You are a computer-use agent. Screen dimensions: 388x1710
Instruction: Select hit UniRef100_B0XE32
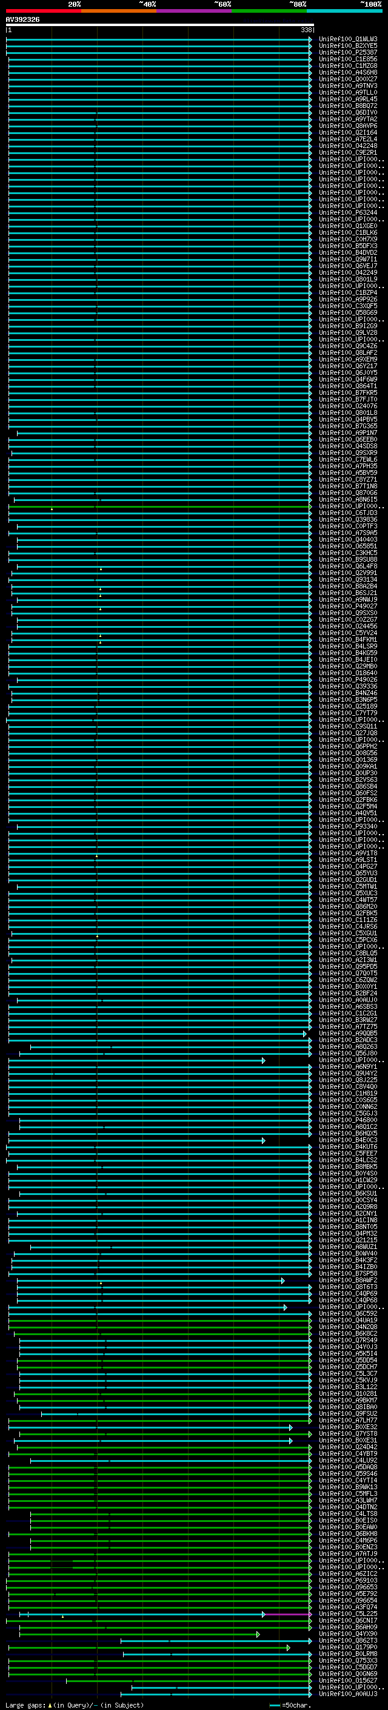pyautogui.click(x=348, y=1427)
